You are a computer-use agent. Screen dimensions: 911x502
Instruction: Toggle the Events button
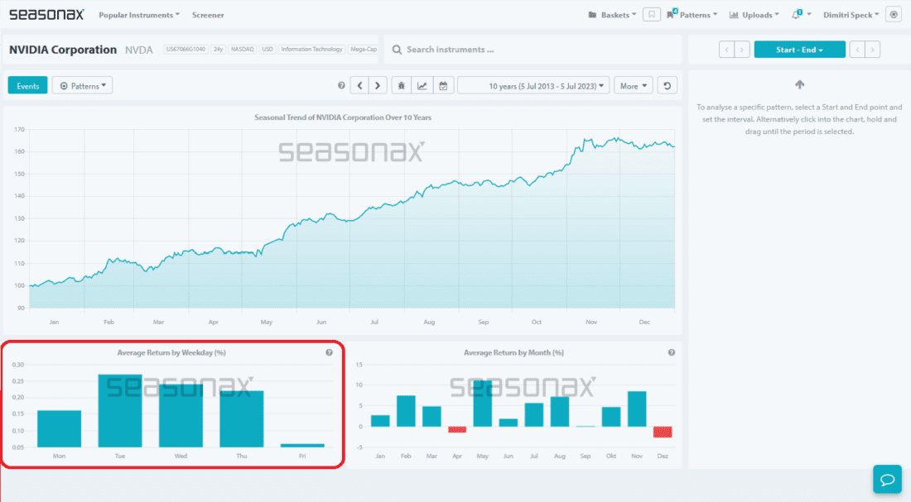tap(27, 86)
